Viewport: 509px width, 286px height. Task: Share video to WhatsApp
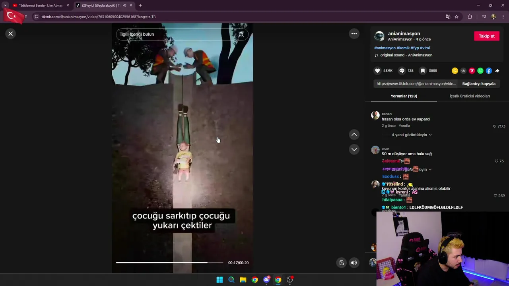click(480, 71)
